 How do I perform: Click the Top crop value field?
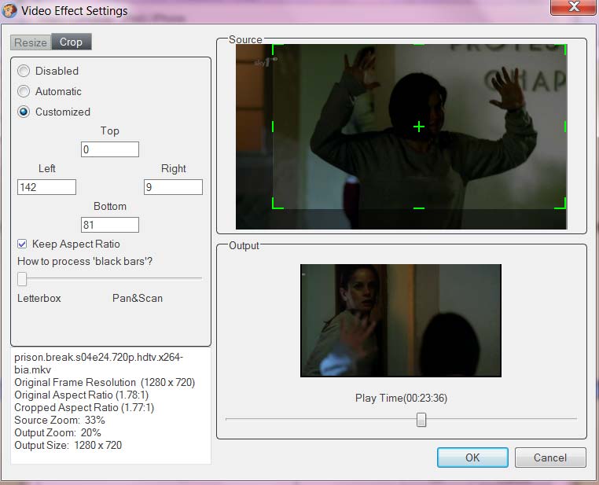109,149
